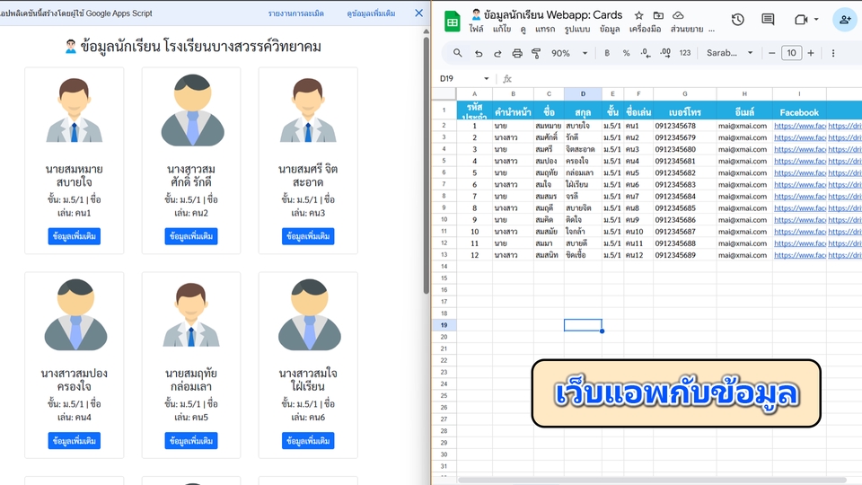Click ข้อมูลเพิ่มเติม button for คน5
This screenshot has width=862, height=485.
191,441
